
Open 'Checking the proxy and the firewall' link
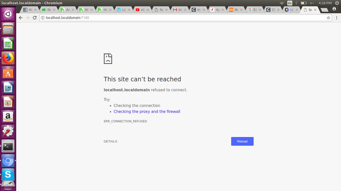click(x=147, y=111)
